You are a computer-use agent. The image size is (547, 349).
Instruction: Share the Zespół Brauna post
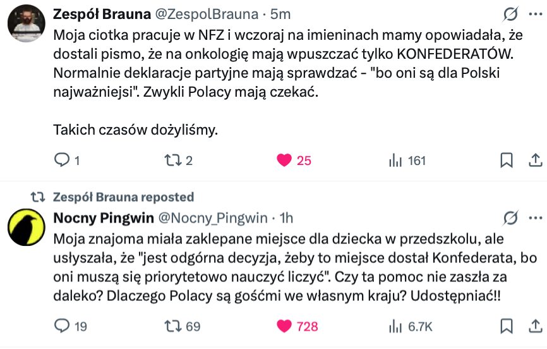[534, 161]
